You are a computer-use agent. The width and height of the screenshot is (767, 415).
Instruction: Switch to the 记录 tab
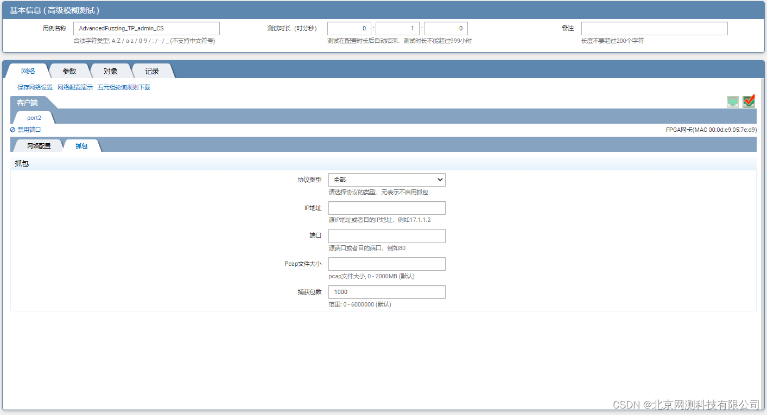click(152, 71)
